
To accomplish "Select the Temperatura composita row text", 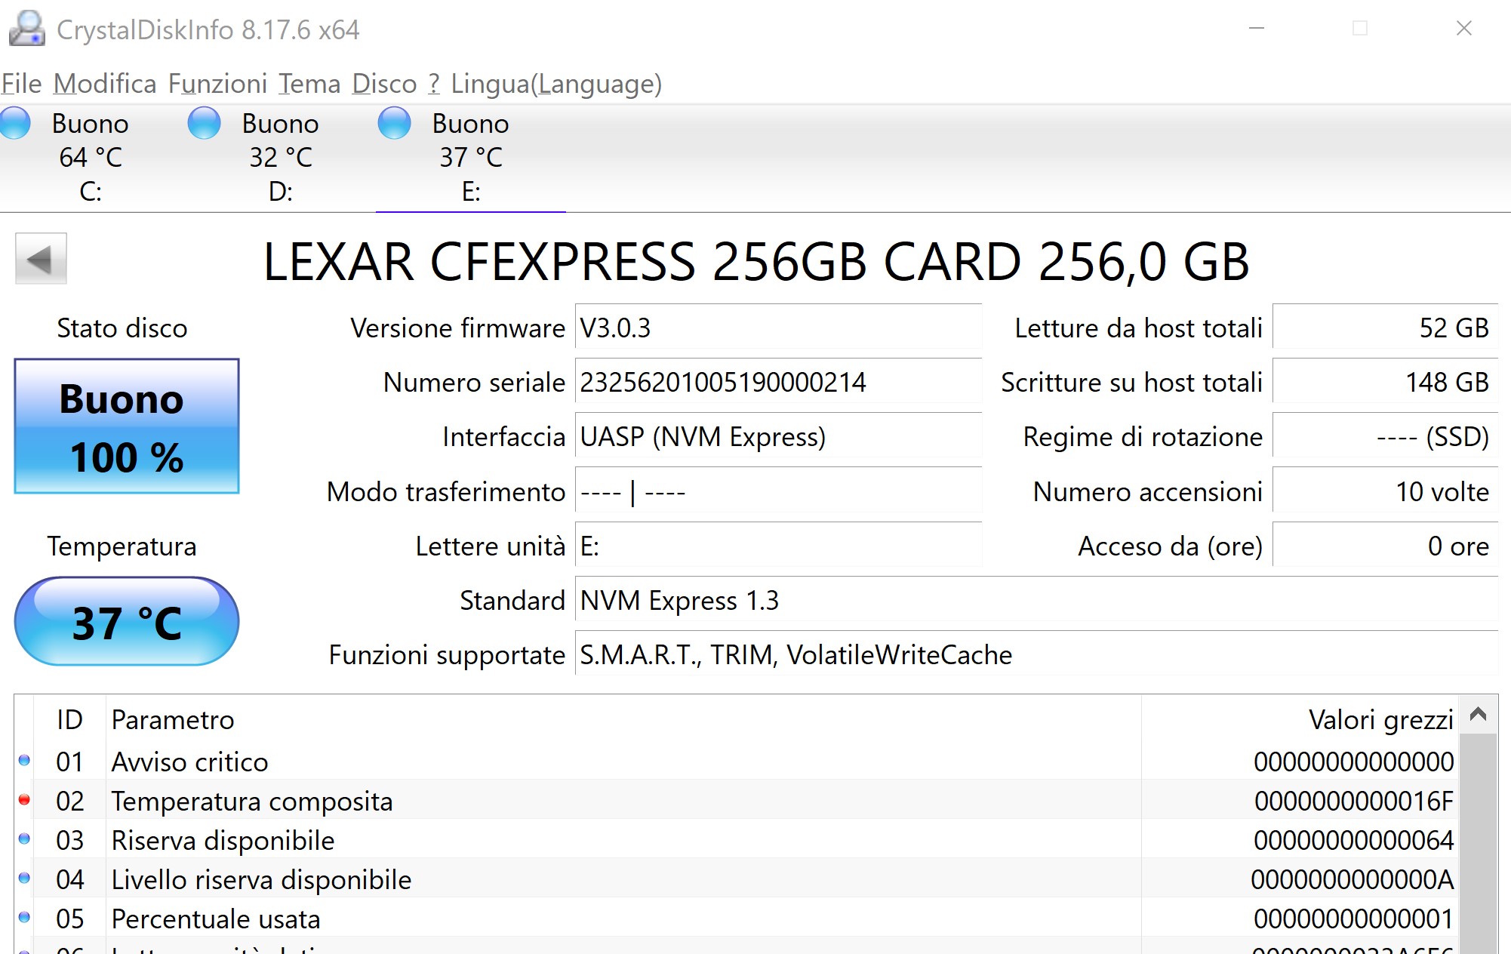I will (x=252, y=801).
